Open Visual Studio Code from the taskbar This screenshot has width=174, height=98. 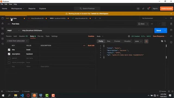tap(22, 96)
